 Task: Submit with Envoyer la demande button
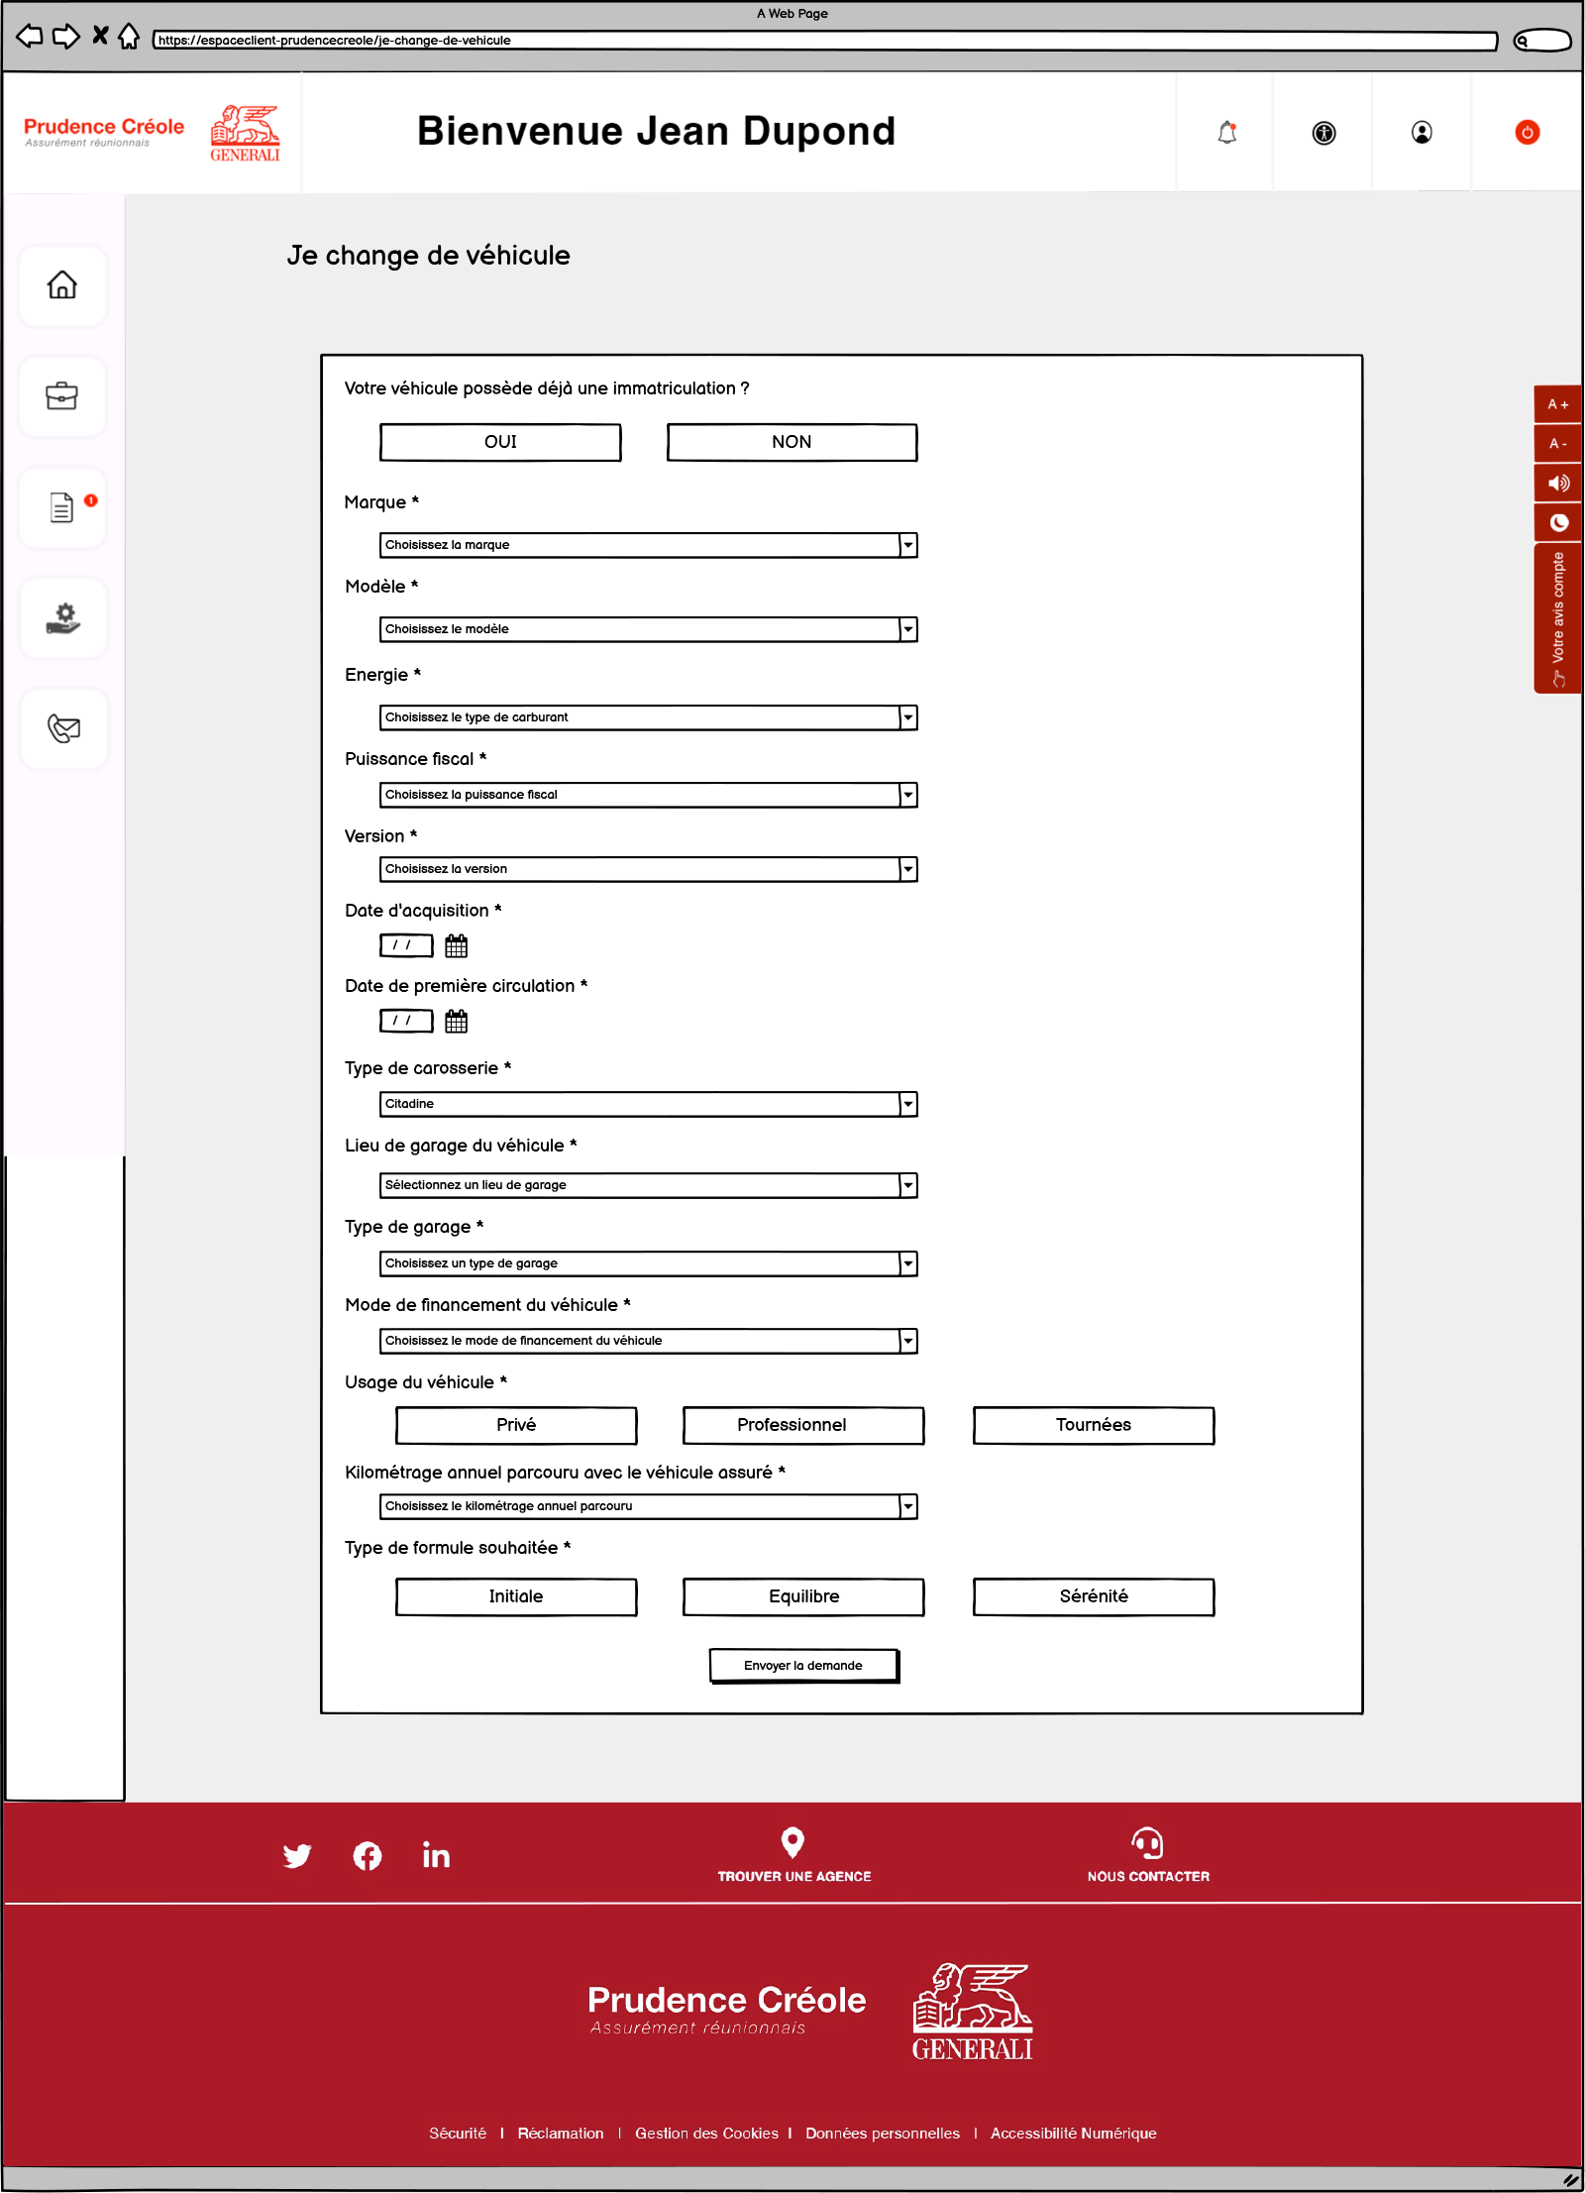pos(803,1666)
